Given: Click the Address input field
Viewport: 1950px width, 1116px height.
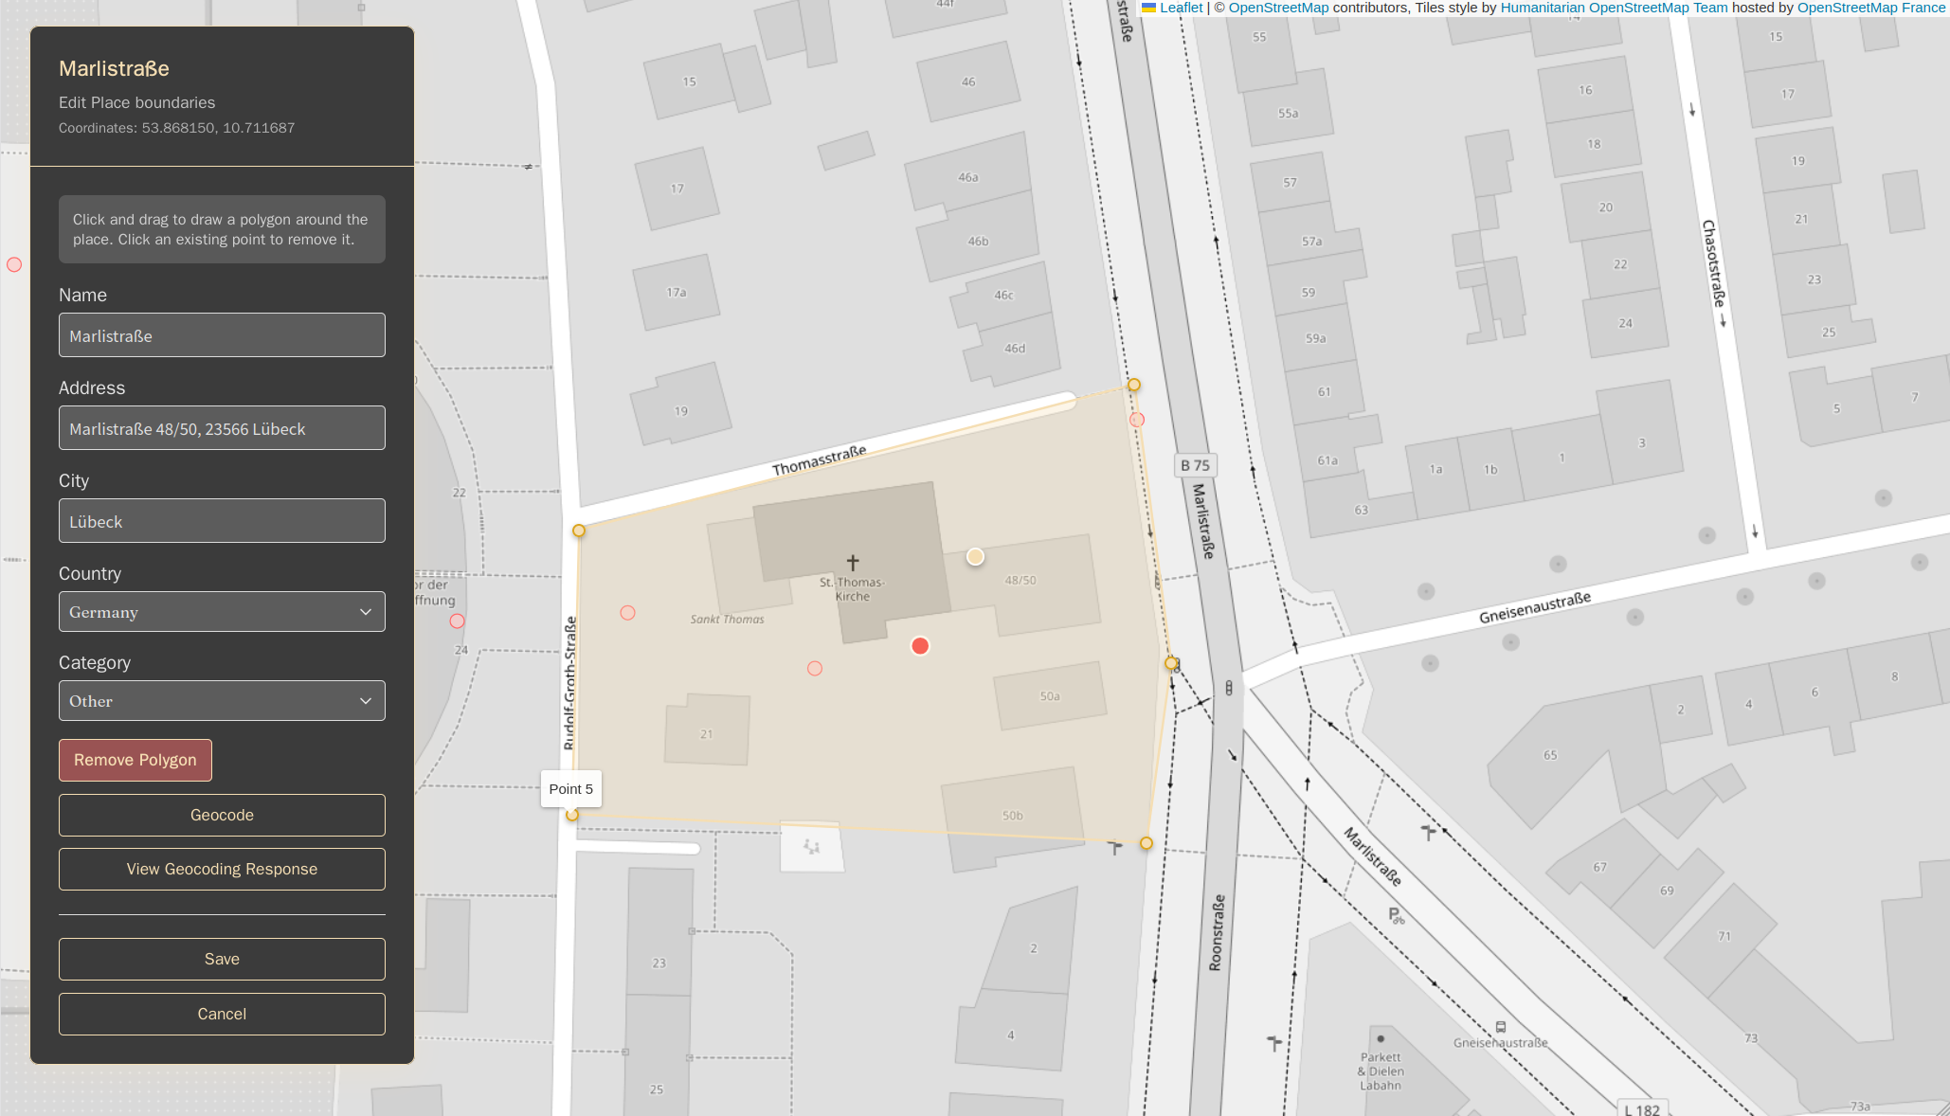Looking at the screenshot, I should click(222, 428).
